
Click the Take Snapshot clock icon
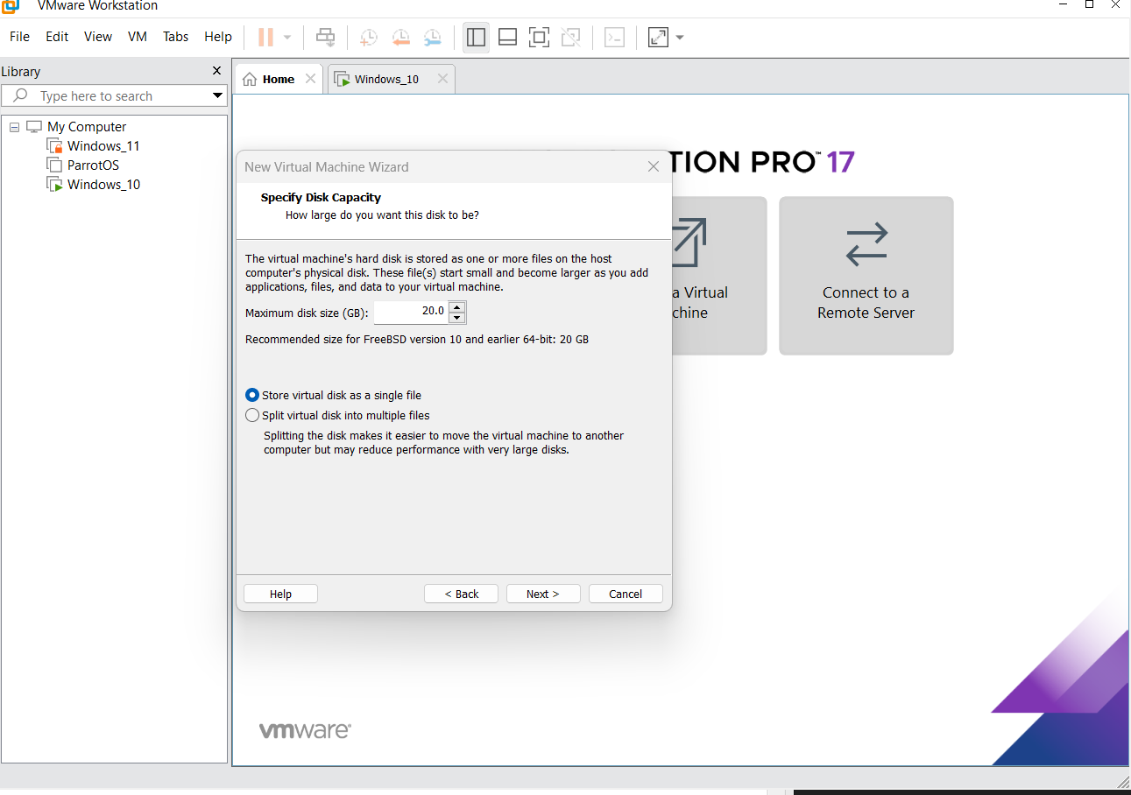point(369,37)
